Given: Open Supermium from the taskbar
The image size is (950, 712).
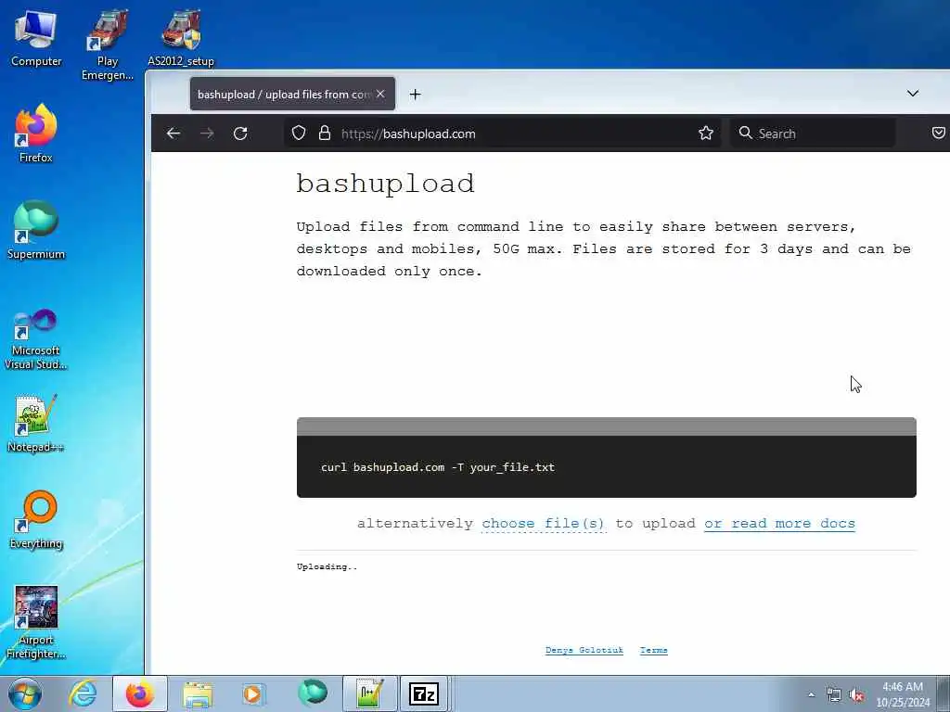Looking at the screenshot, I should (312, 693).
